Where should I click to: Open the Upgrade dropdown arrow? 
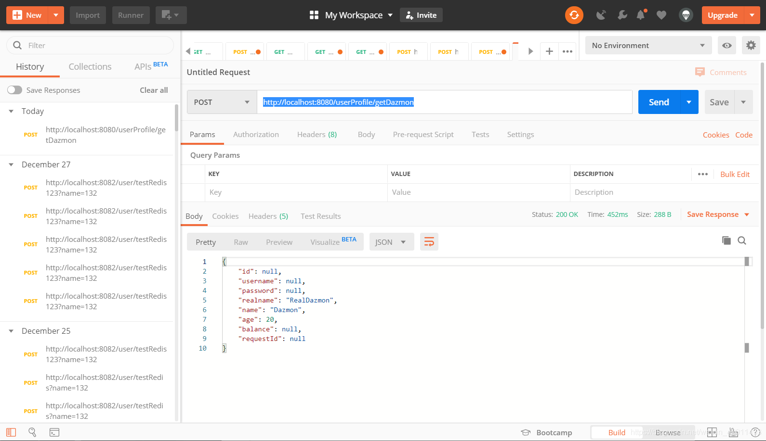(x=752, y=15)
